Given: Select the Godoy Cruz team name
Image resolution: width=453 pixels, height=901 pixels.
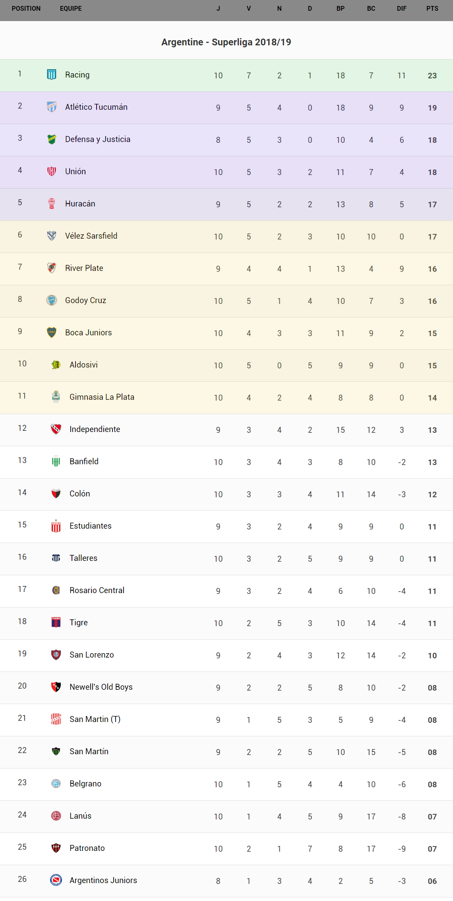Looking at the screenshot, I should 85,300.
